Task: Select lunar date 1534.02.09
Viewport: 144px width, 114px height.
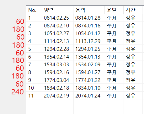Action: (x=88, y=64)
